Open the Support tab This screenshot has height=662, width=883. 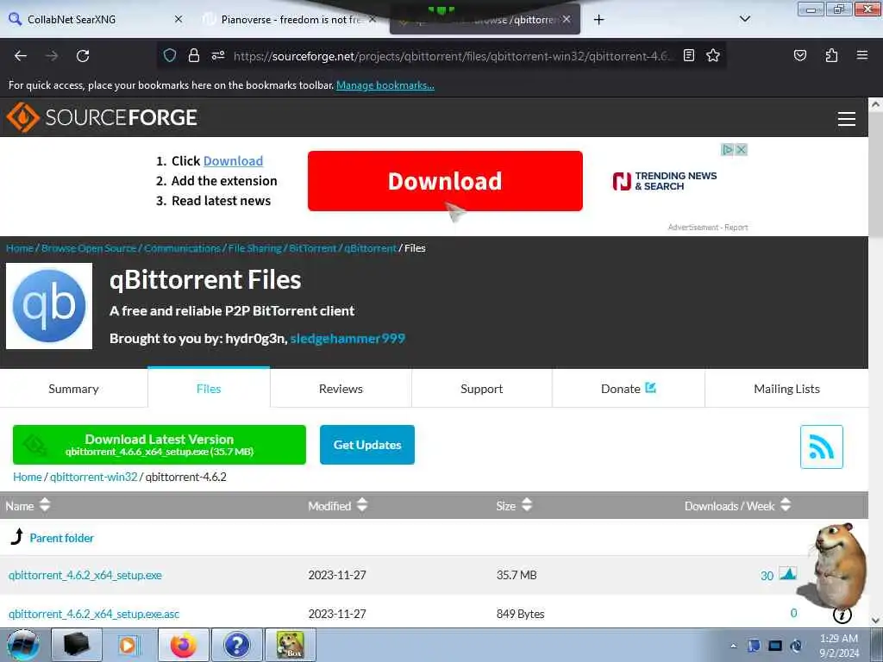click(481, 389)
